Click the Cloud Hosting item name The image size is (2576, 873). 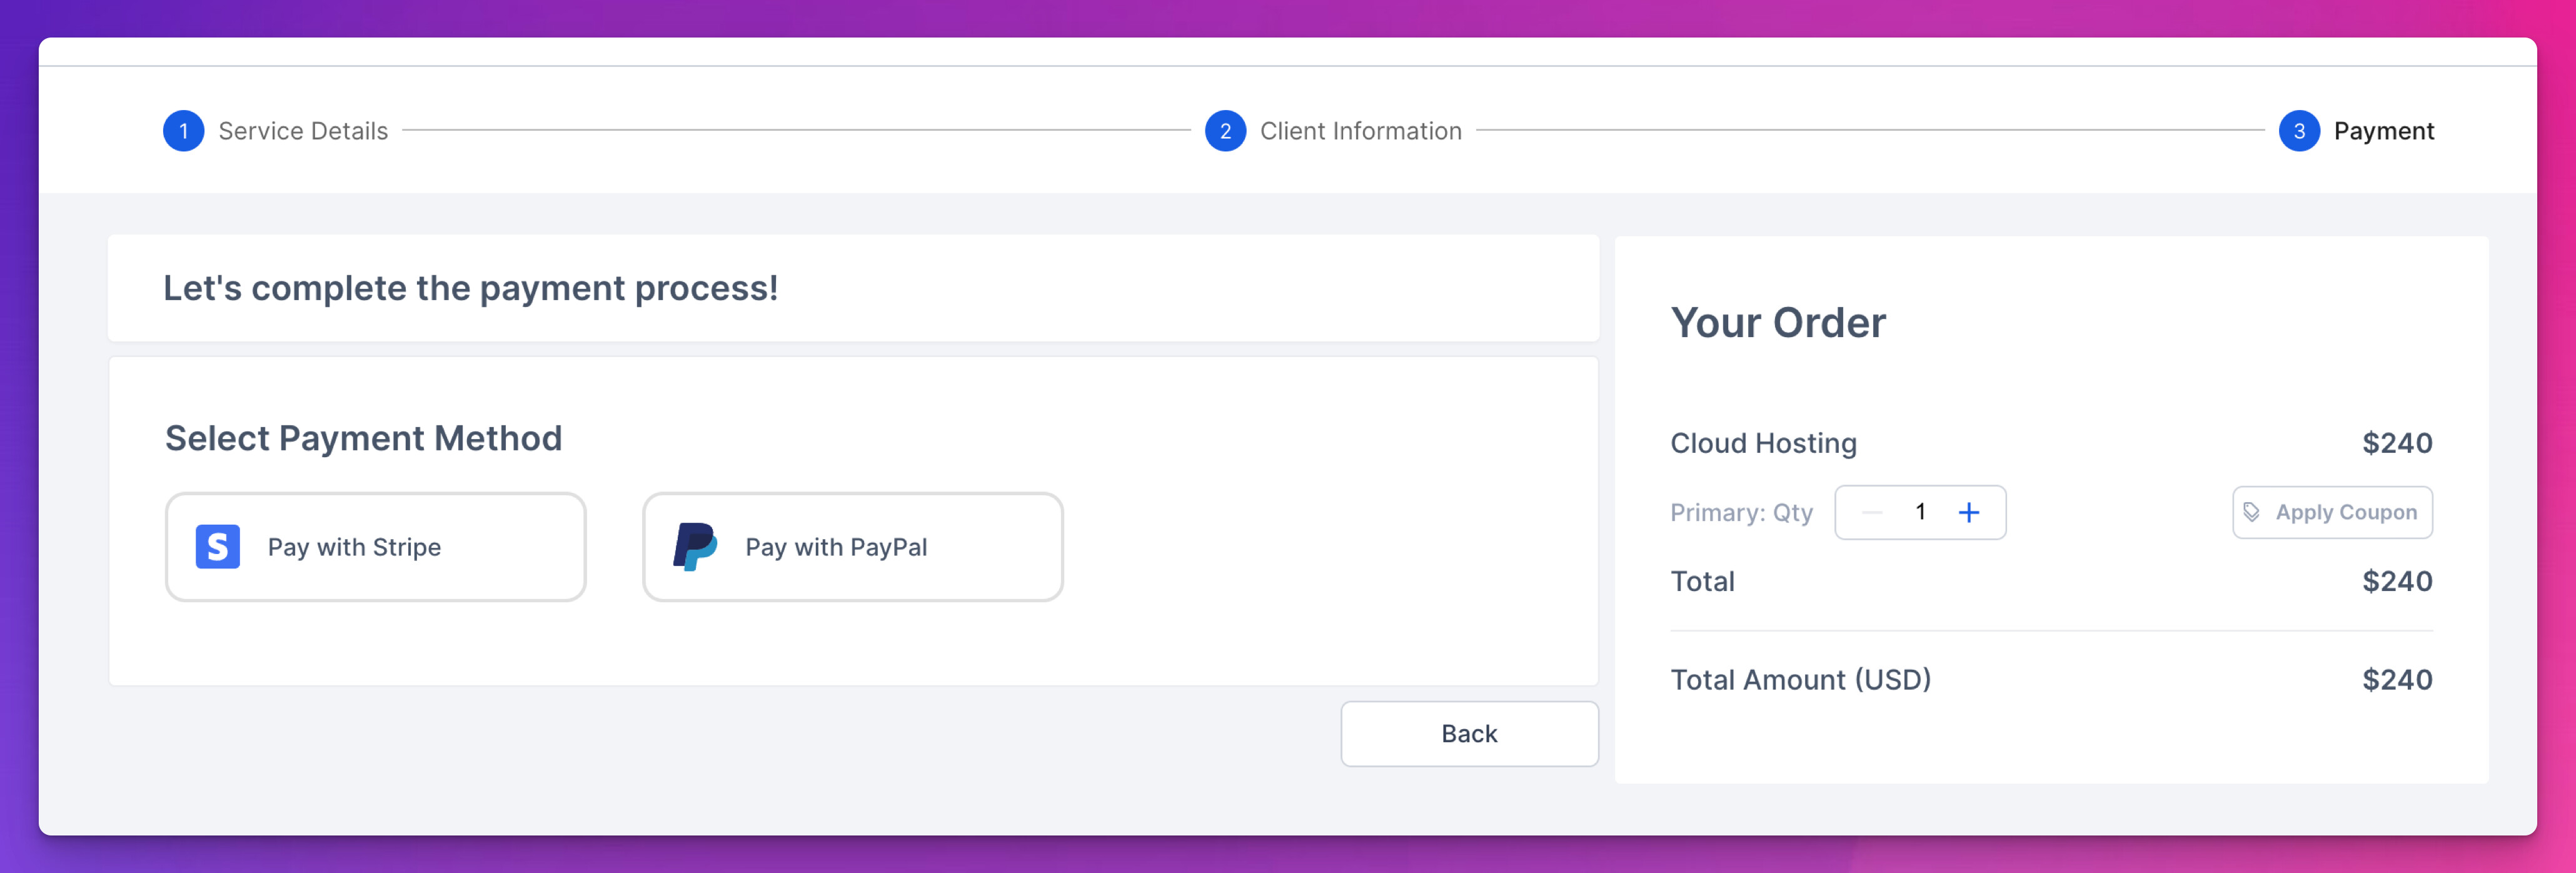pyautogui.click(x=1763, y=443)
